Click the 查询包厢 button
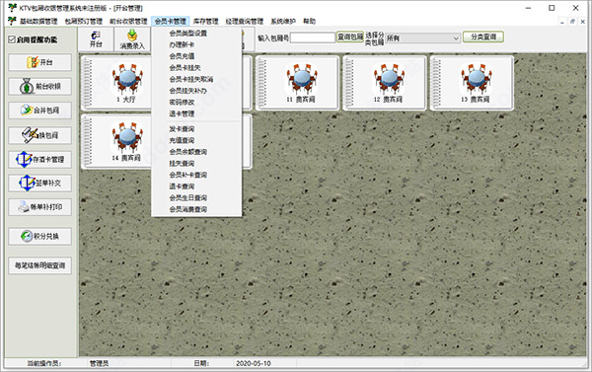 [x=350, y=37]
